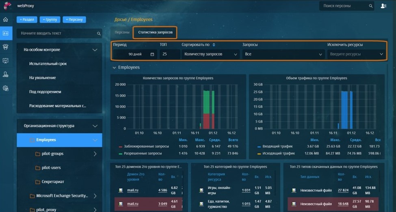Toggle Заблокированные запросы legend series
The height and width of the screenshot is (212, 396).
tap(121, 146)
